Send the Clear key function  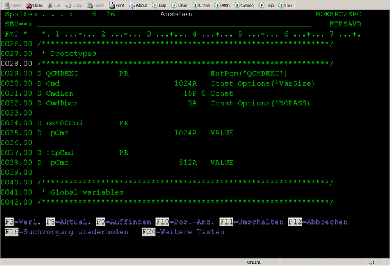point(179,5)
